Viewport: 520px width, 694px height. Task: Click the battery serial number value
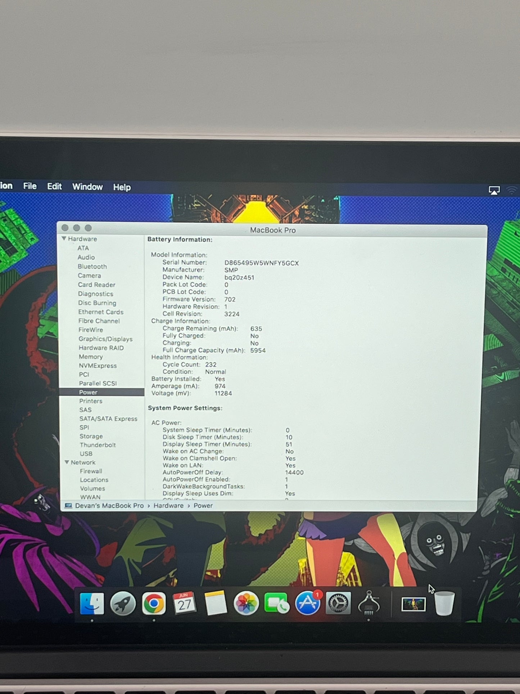pos(262,263)
